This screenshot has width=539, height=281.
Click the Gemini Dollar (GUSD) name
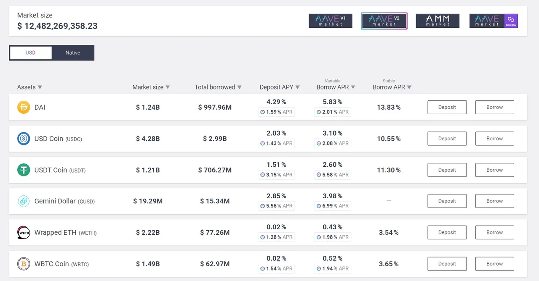point(64,201)
